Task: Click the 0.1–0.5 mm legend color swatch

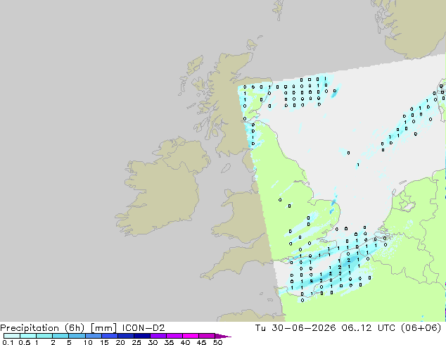Action: coord(12,336)
